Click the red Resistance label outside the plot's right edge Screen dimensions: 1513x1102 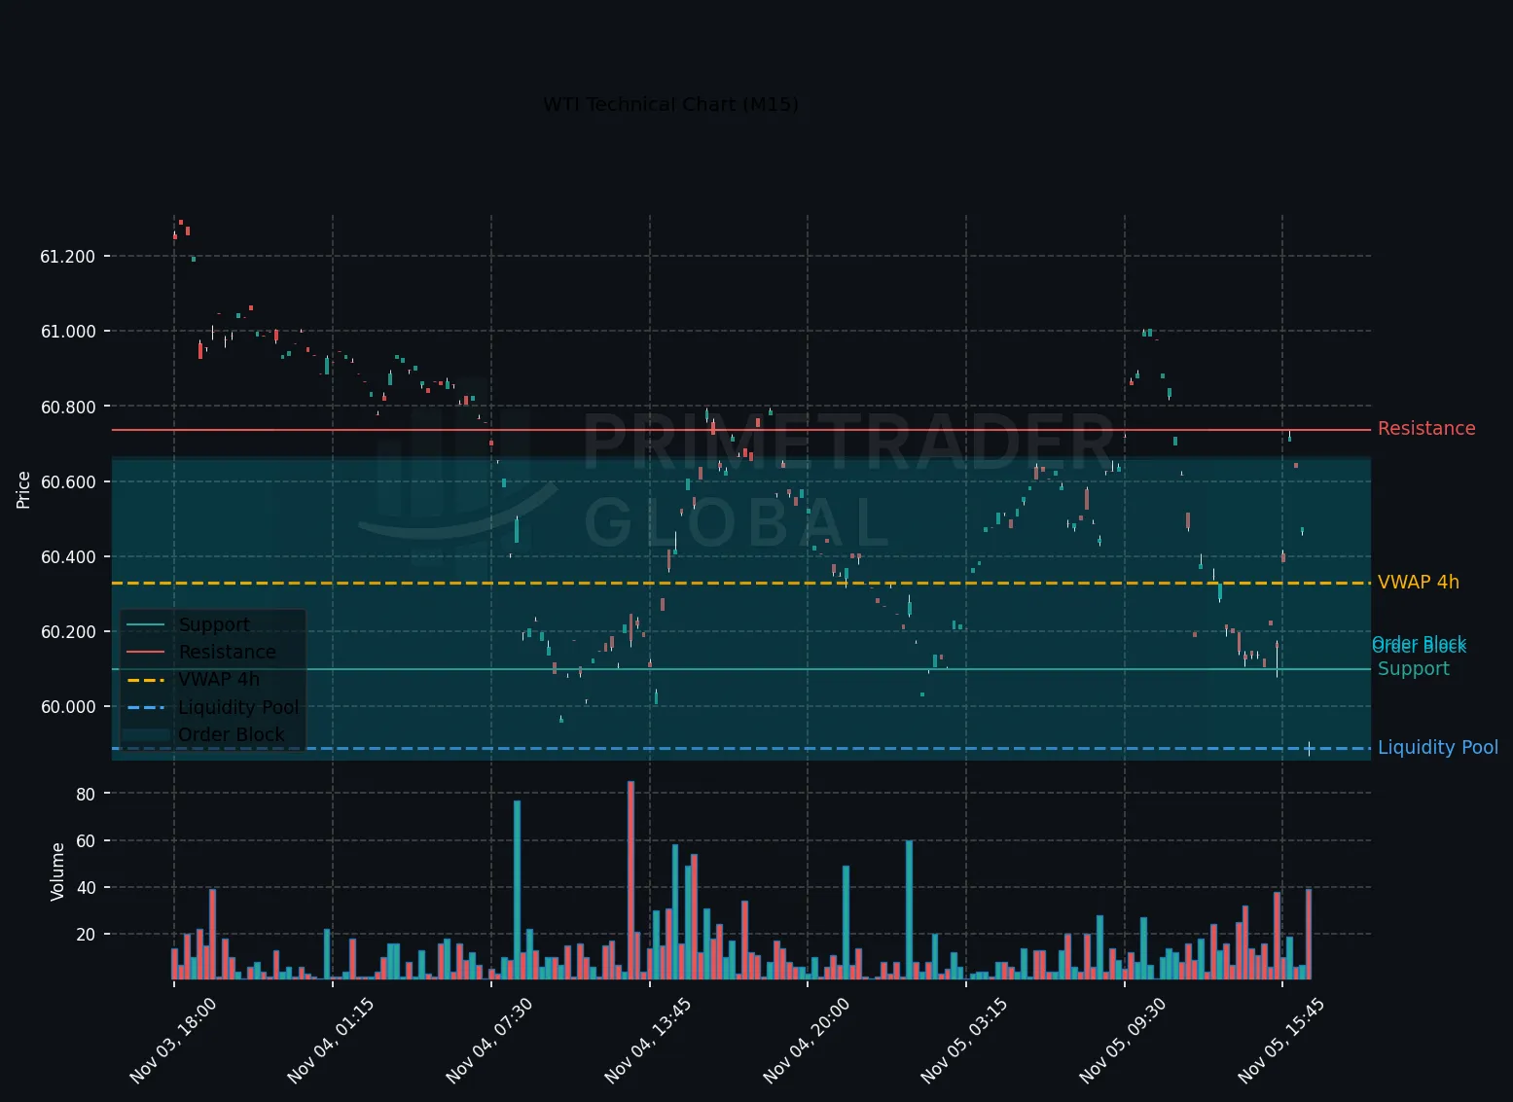(1426, 429)
